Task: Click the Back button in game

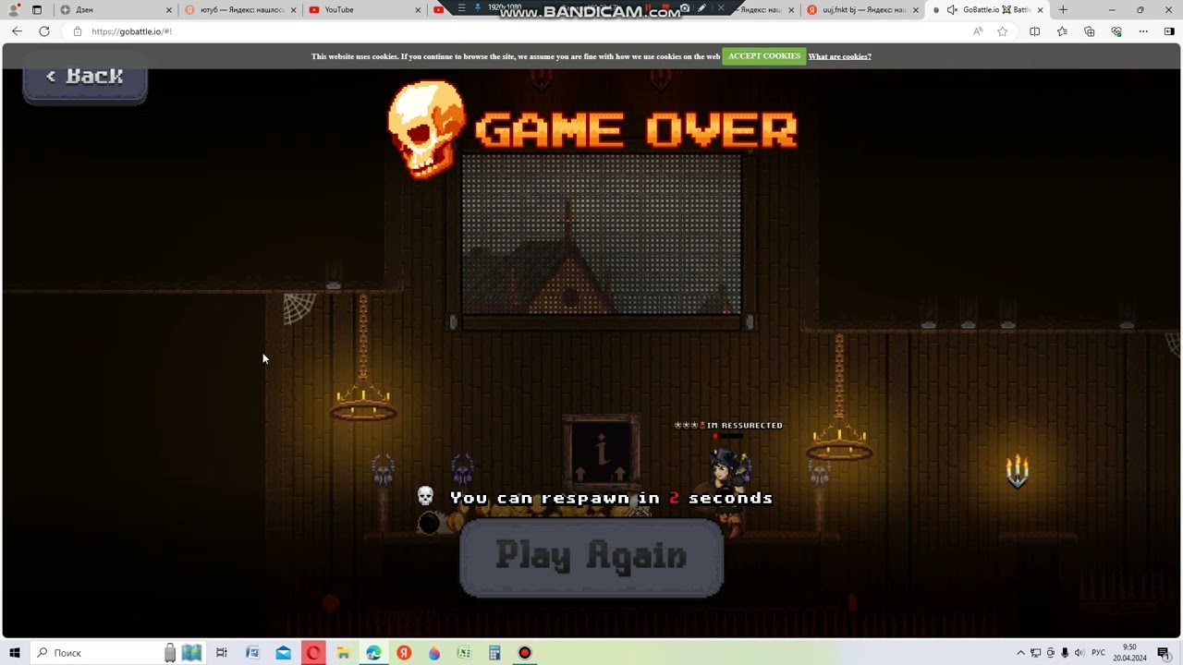Action: pyautogui.click(x=85, y=80)
